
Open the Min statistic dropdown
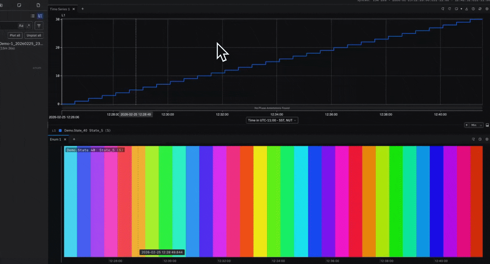pos(476,125)
